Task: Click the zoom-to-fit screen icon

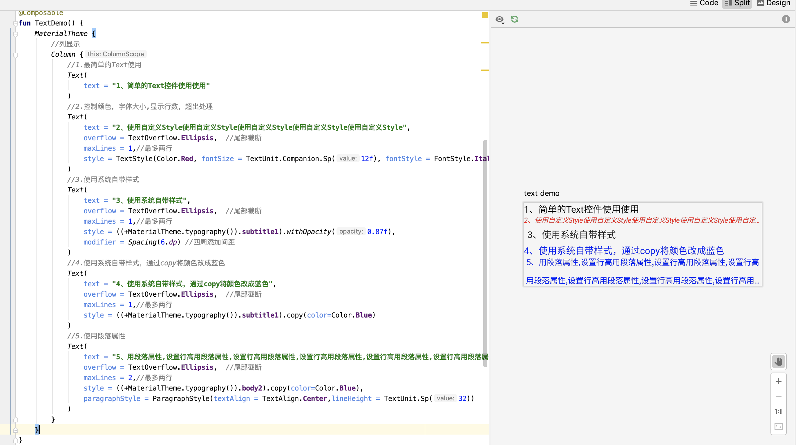Action: tap(778, 426)
